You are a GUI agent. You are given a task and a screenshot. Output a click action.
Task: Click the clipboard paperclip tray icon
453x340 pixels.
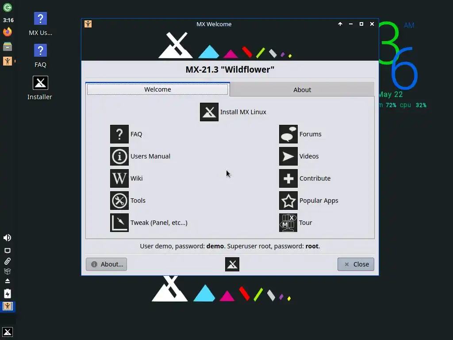point(7,261)
